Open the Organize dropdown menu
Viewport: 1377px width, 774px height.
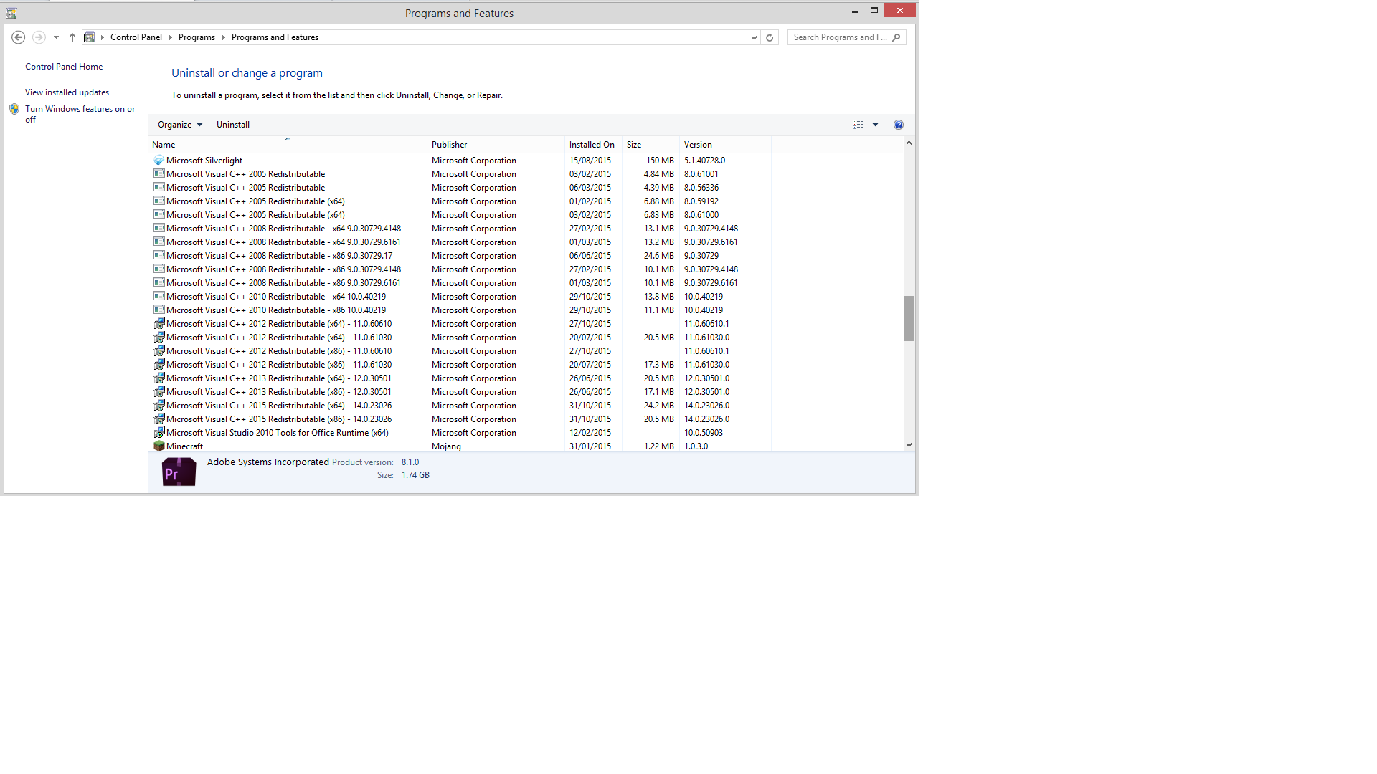(x=179, y=125)
